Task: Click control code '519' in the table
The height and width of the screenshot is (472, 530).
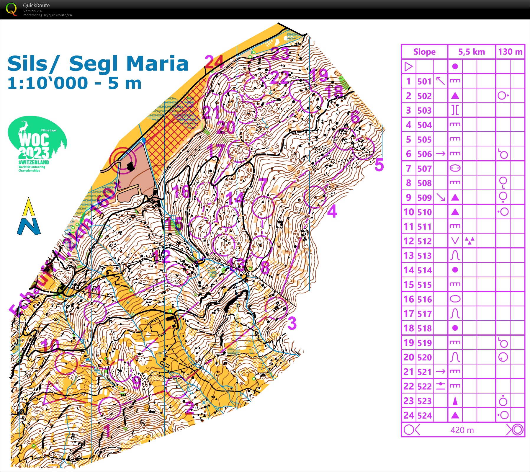Action: (x=425, y=343)
